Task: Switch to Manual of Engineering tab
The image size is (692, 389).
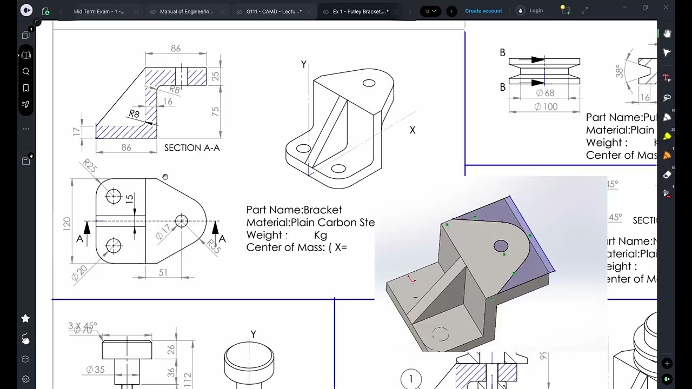Action: [187, 11]
